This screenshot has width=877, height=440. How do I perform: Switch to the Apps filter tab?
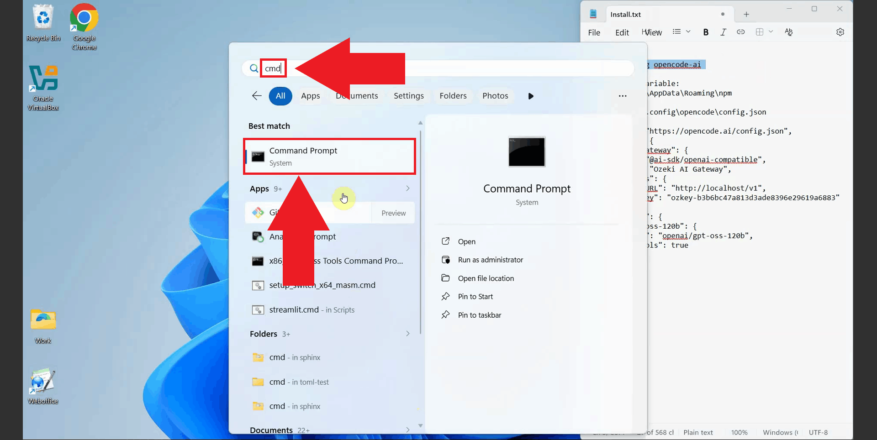coord(310,96)
